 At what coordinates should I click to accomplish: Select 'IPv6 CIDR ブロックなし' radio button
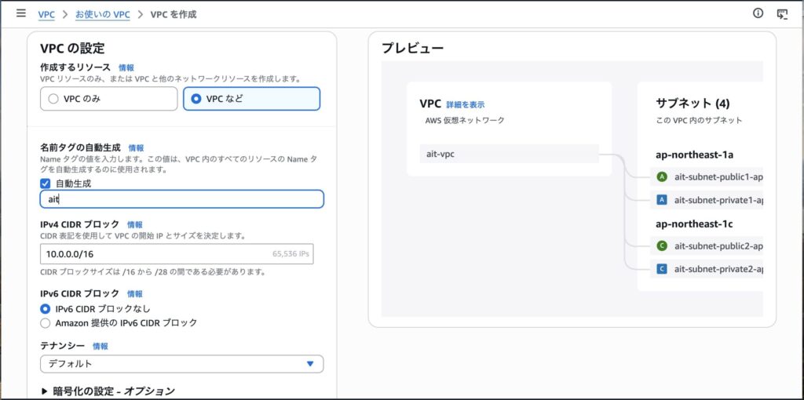46,309
